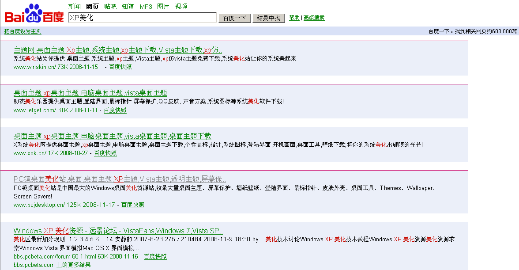
Task: Switch to 图片 image search
Action: [163, 7]
